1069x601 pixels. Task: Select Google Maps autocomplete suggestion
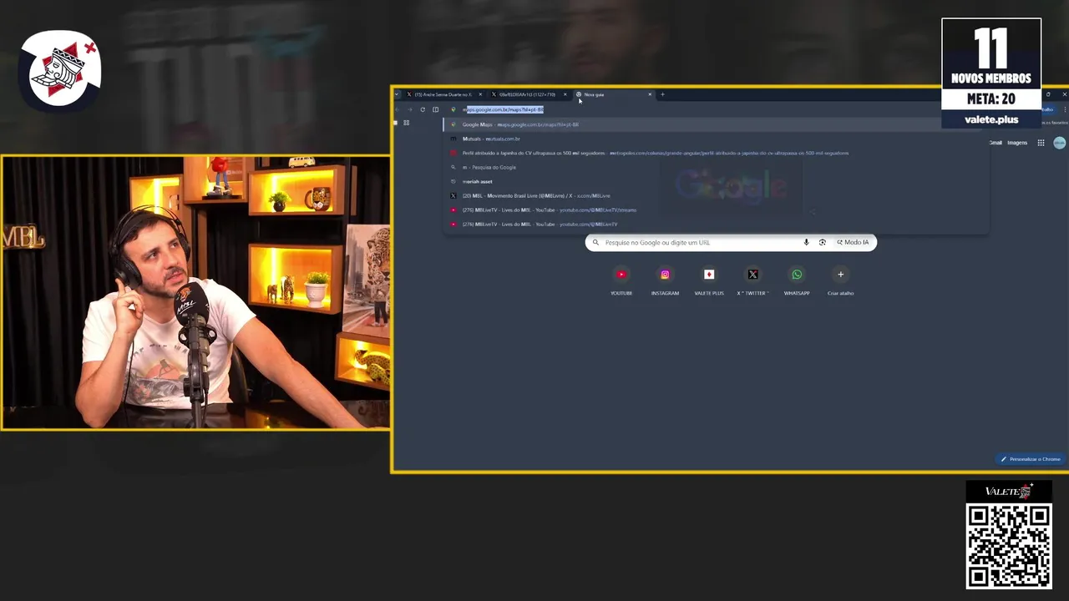pyautogui.click(x=715, y=124)
